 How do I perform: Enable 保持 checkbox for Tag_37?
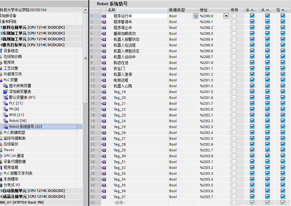coord(234,197)
